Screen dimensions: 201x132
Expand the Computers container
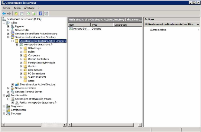click(x=21, y=56)
